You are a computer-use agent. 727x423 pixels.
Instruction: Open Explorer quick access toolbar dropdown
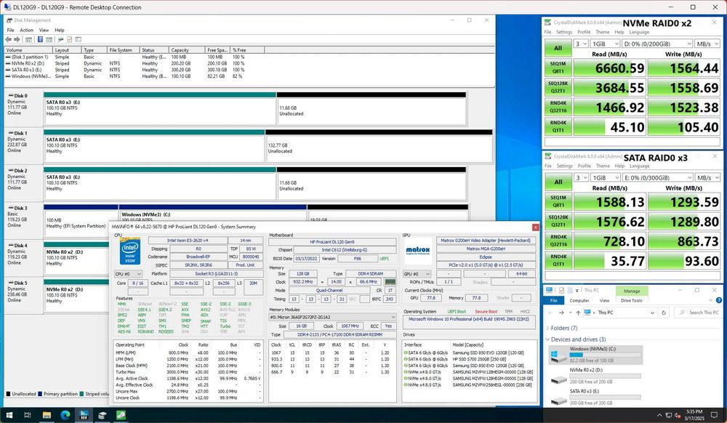(577, 290)
